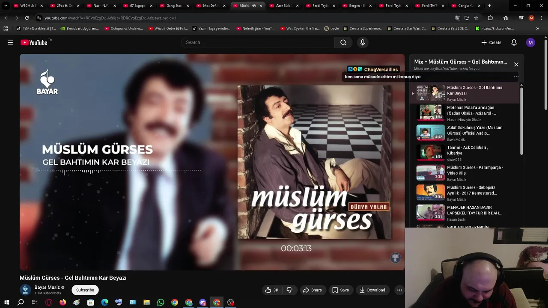Screen dimensions: 548x308
Task: Play Müslüm Gürses - Paramparça video clip
Action: click(x=465, y=173)
